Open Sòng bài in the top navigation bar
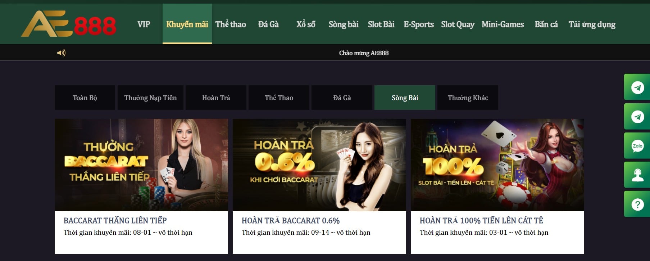Screen dimensions: 650x261 (344, 24)
